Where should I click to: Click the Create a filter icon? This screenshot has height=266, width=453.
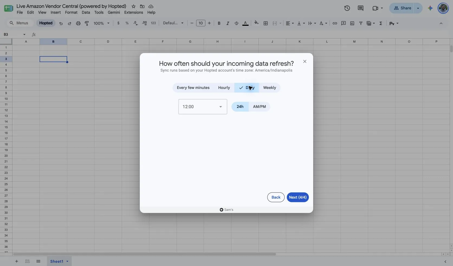click(361, 23)
